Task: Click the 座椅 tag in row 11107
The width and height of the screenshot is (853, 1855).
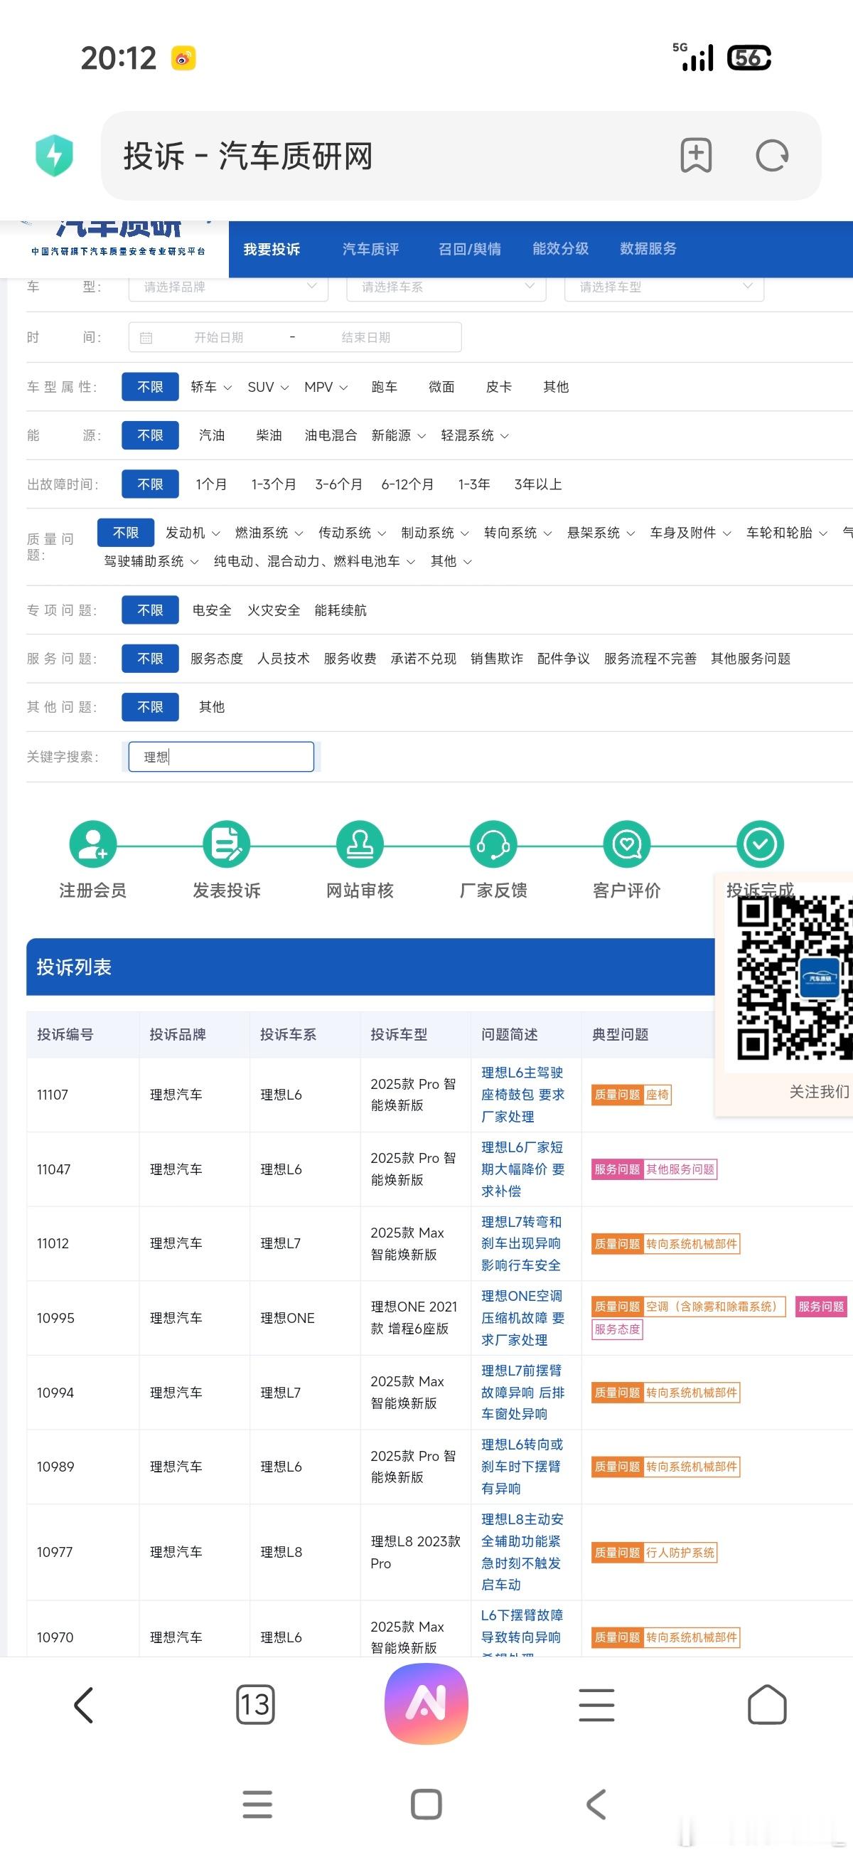Action: [x=658, y=1095]
